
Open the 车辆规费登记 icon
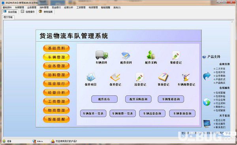(186, 77)
